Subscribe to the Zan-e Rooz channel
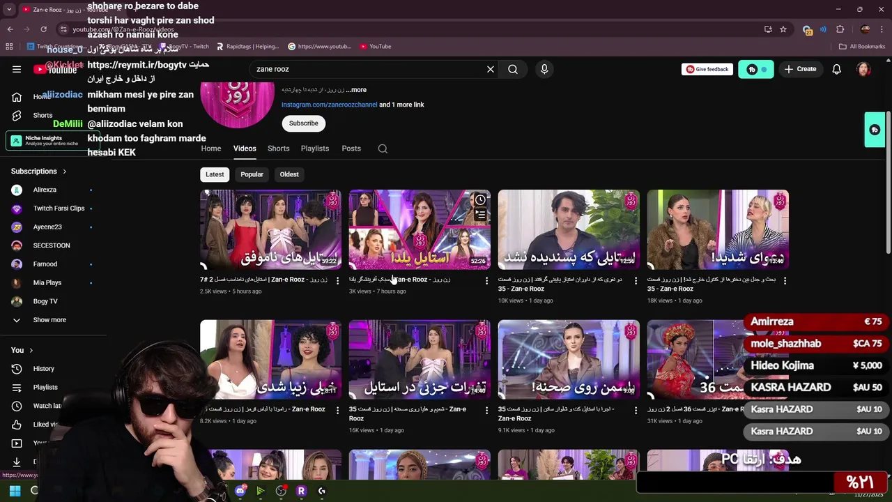The width and height of the screenshot is (892, 502). (x=304, y=123)
